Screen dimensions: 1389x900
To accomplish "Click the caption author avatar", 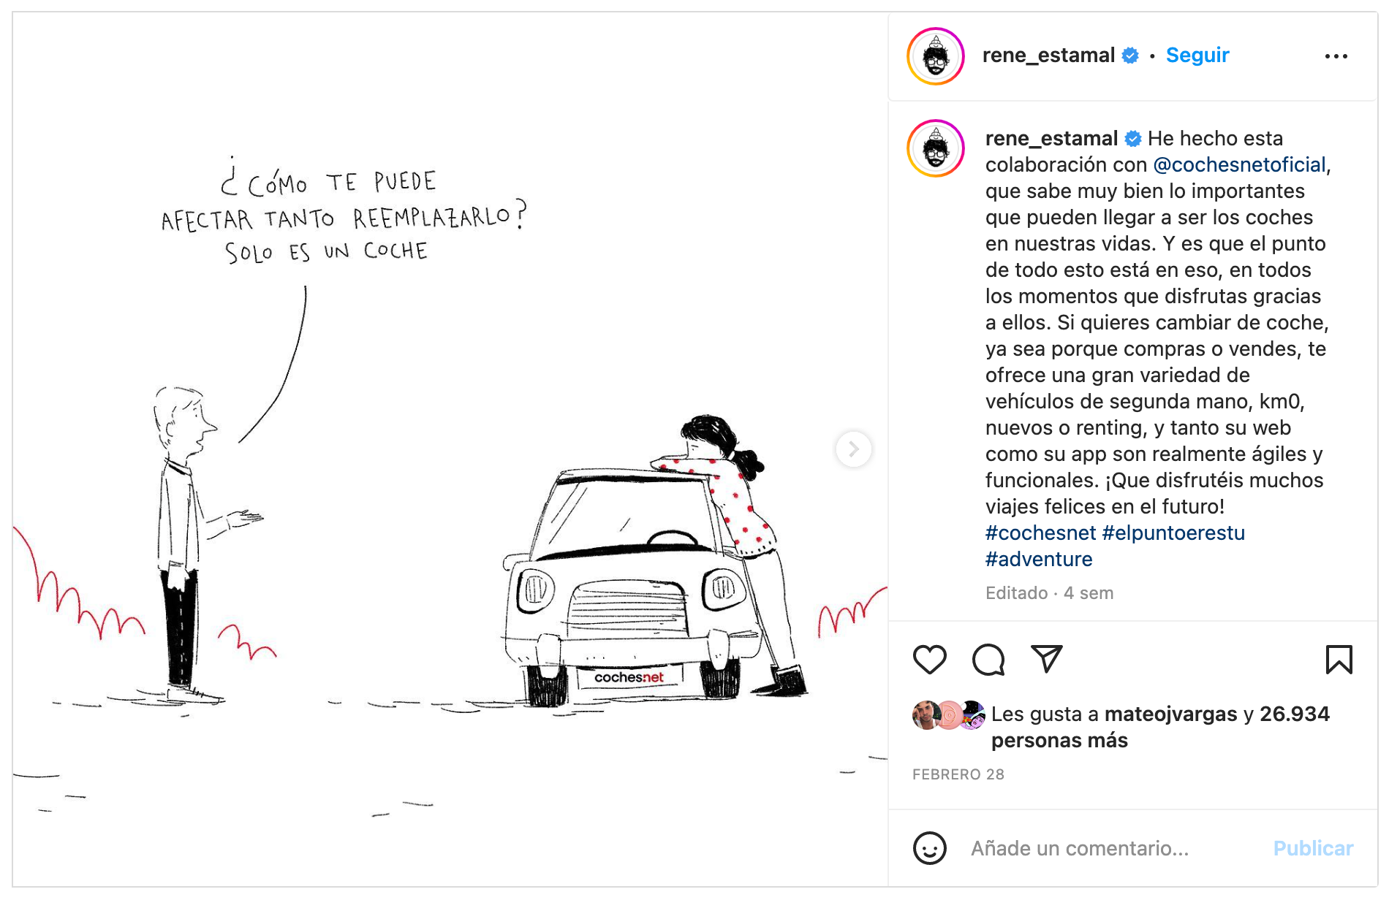I will pos(935,148).
